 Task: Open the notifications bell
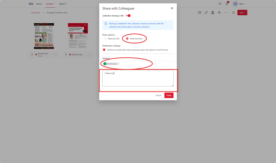click(227, 4)
